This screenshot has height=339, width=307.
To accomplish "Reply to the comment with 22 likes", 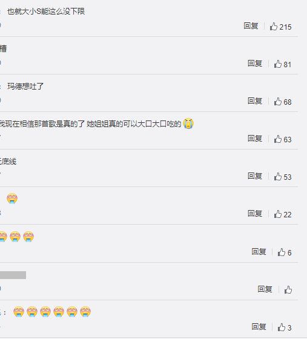I will pyautogui.click(x=255, y=214).
